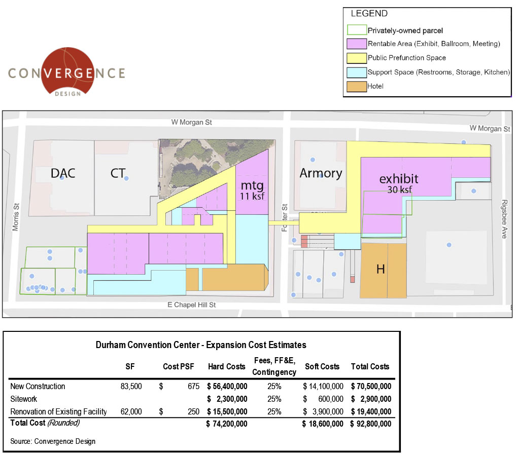Screen dimensions: 517x456
Task: Click the $92,800,000 grand total
Action: point(370,424)
